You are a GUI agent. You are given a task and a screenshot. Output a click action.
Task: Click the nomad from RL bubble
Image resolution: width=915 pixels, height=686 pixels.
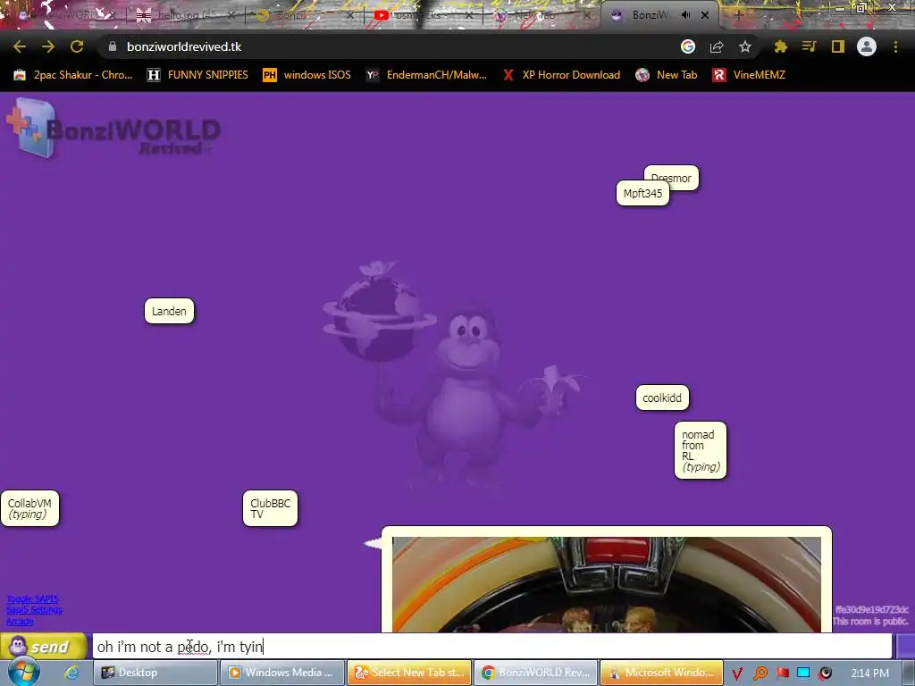point(701,450)
